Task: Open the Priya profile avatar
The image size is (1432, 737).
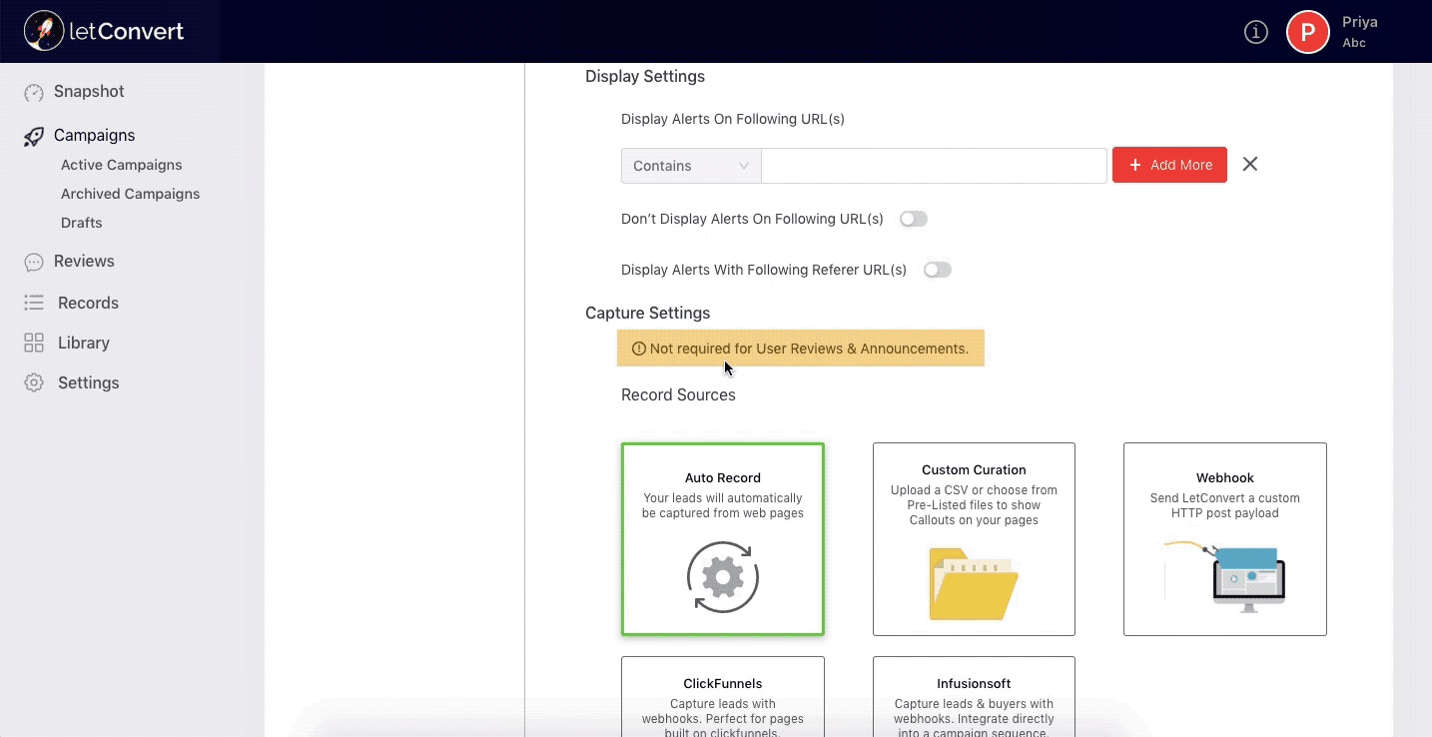Action: tap(1307, 32)
